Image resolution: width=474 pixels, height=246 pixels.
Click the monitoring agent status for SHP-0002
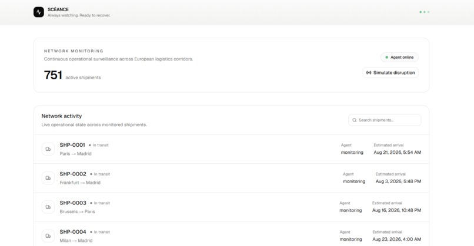[x=354, y=181]
